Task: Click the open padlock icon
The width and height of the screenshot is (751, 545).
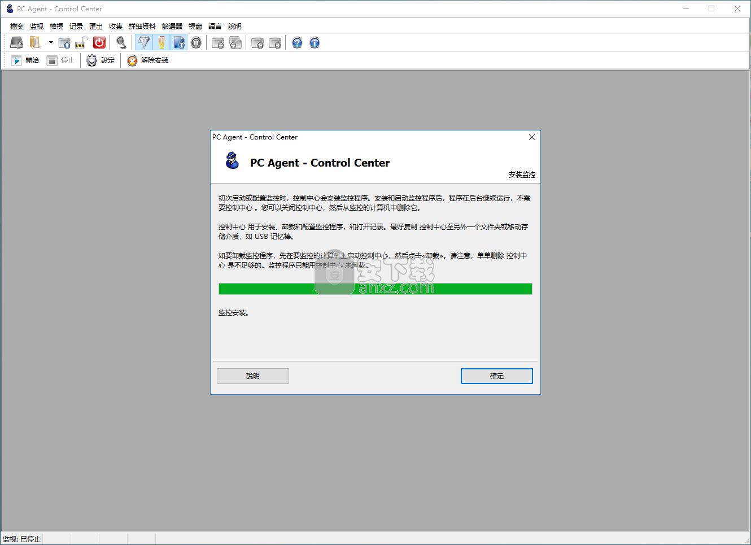Action: pyautogui.click(x=82, y=42)
